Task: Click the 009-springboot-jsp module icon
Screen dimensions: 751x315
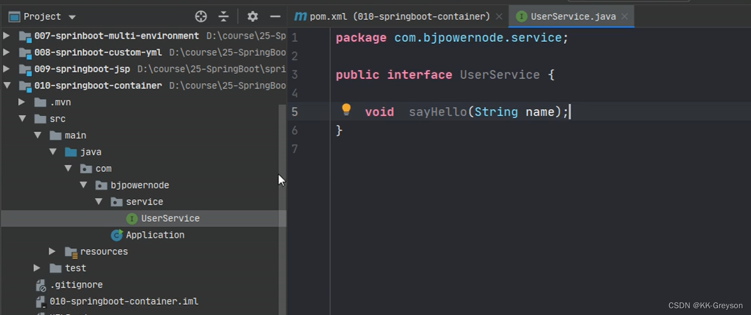Action: tap(25, 69)
